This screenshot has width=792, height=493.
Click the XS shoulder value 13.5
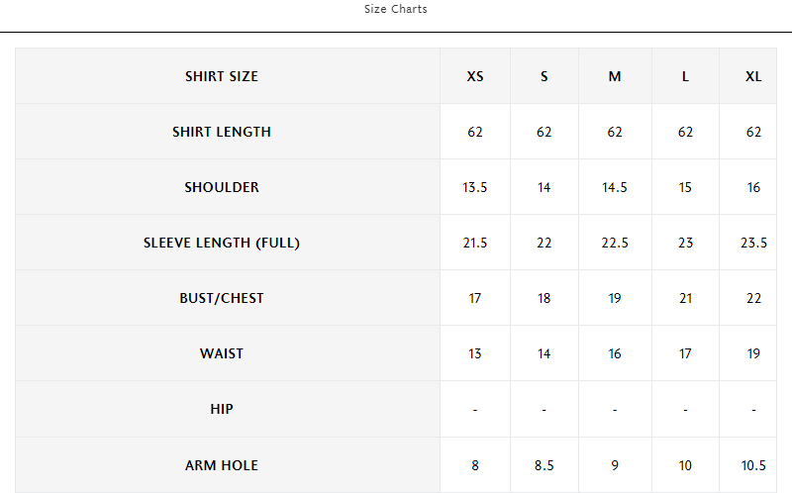(475, 187)
